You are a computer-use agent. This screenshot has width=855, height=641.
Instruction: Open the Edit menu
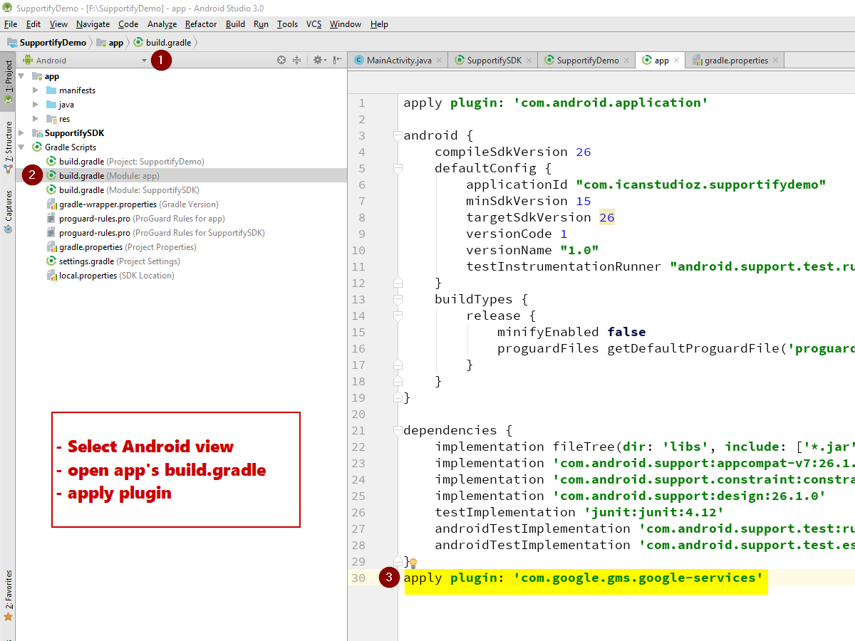[33, 24]
